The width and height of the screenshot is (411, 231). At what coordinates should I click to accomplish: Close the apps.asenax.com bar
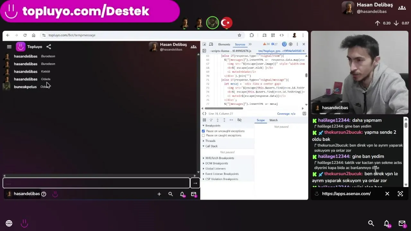coord(387,194)
